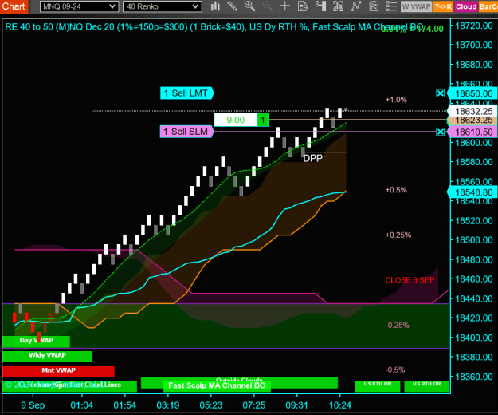
Task: Click the 18650.00 price marker
Action: [473, 93]
